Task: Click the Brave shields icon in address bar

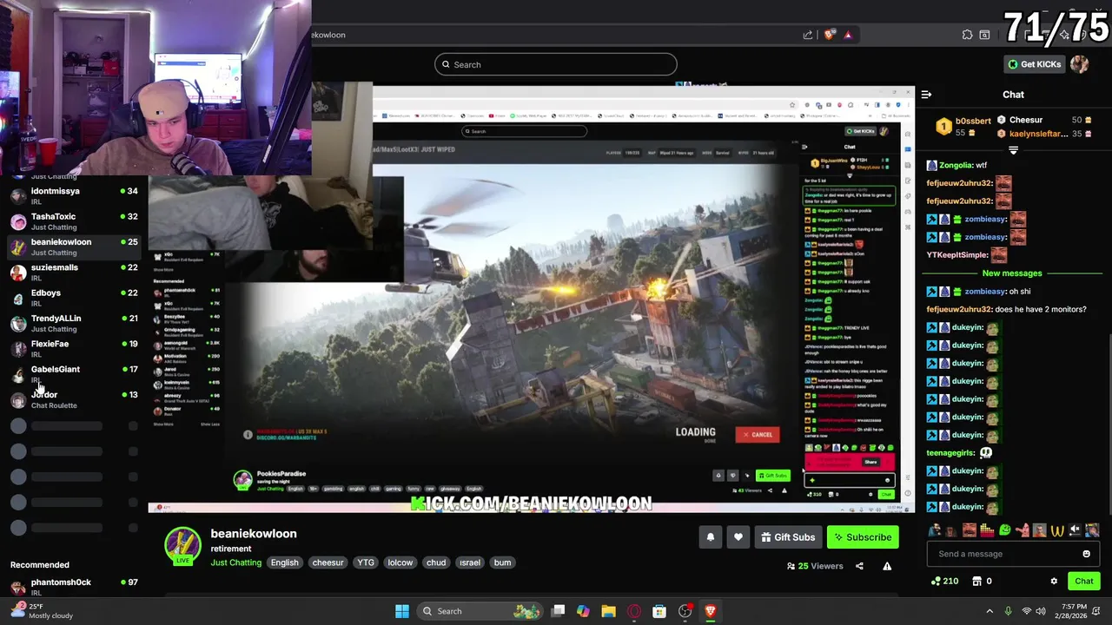Action: coord(830,35)
